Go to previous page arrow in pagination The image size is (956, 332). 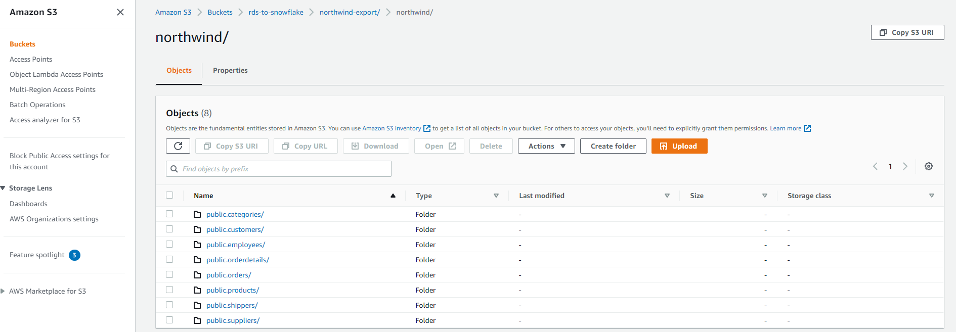[875, 166]
